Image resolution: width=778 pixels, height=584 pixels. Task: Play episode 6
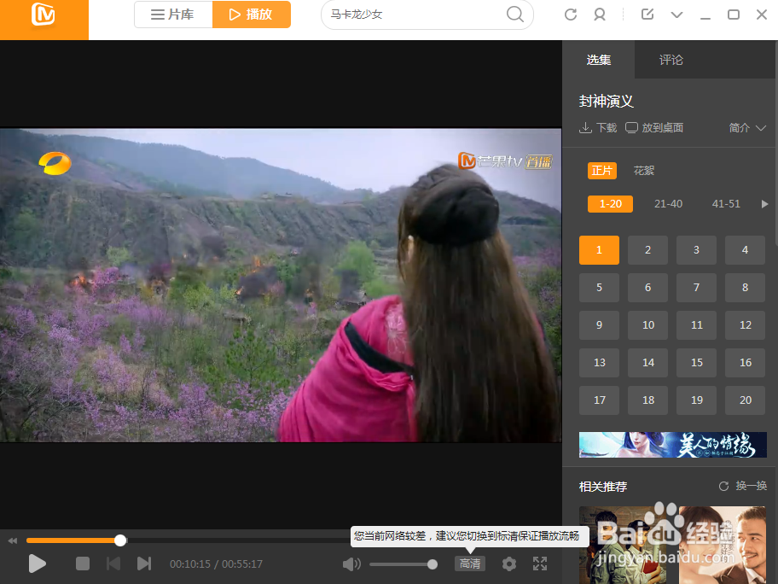(647, 288)
